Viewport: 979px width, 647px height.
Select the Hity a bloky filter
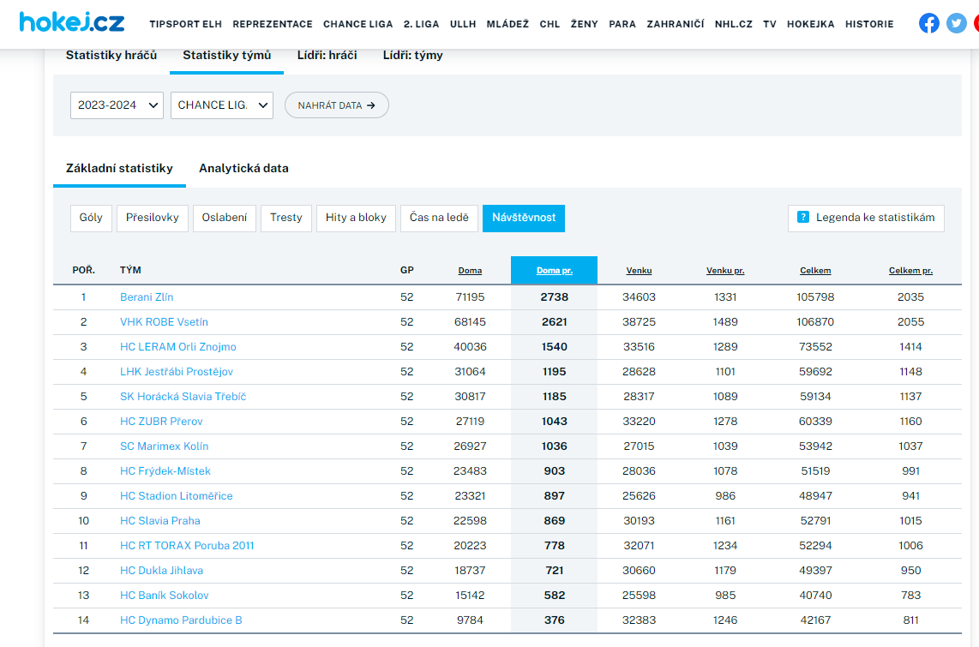tap(356, 218)
